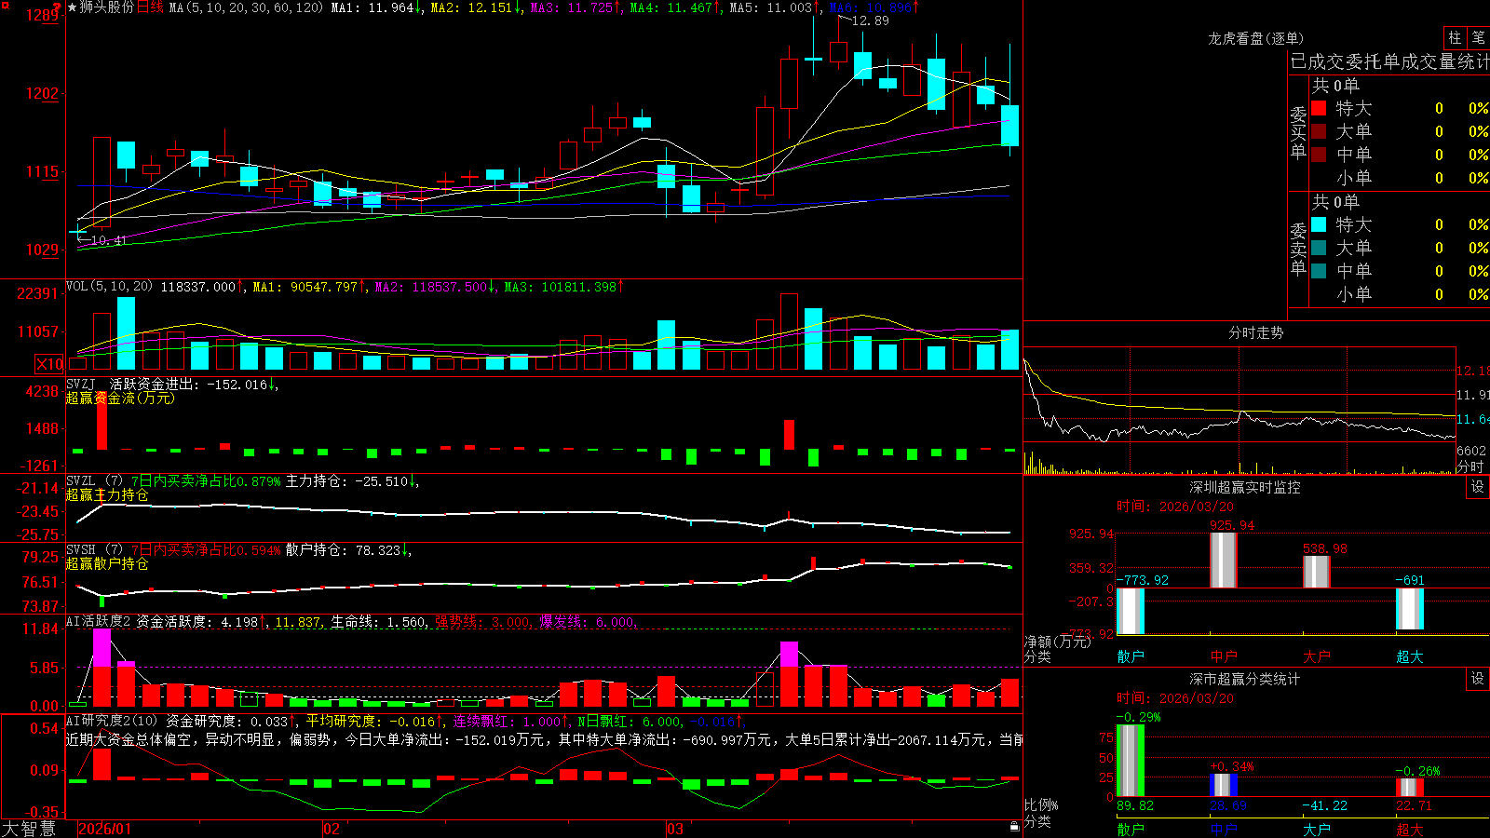Click the 近期大资金总体偏空 commentary line
The image size is (1490, 838).
pyautogui.click(x=545, y=739)
